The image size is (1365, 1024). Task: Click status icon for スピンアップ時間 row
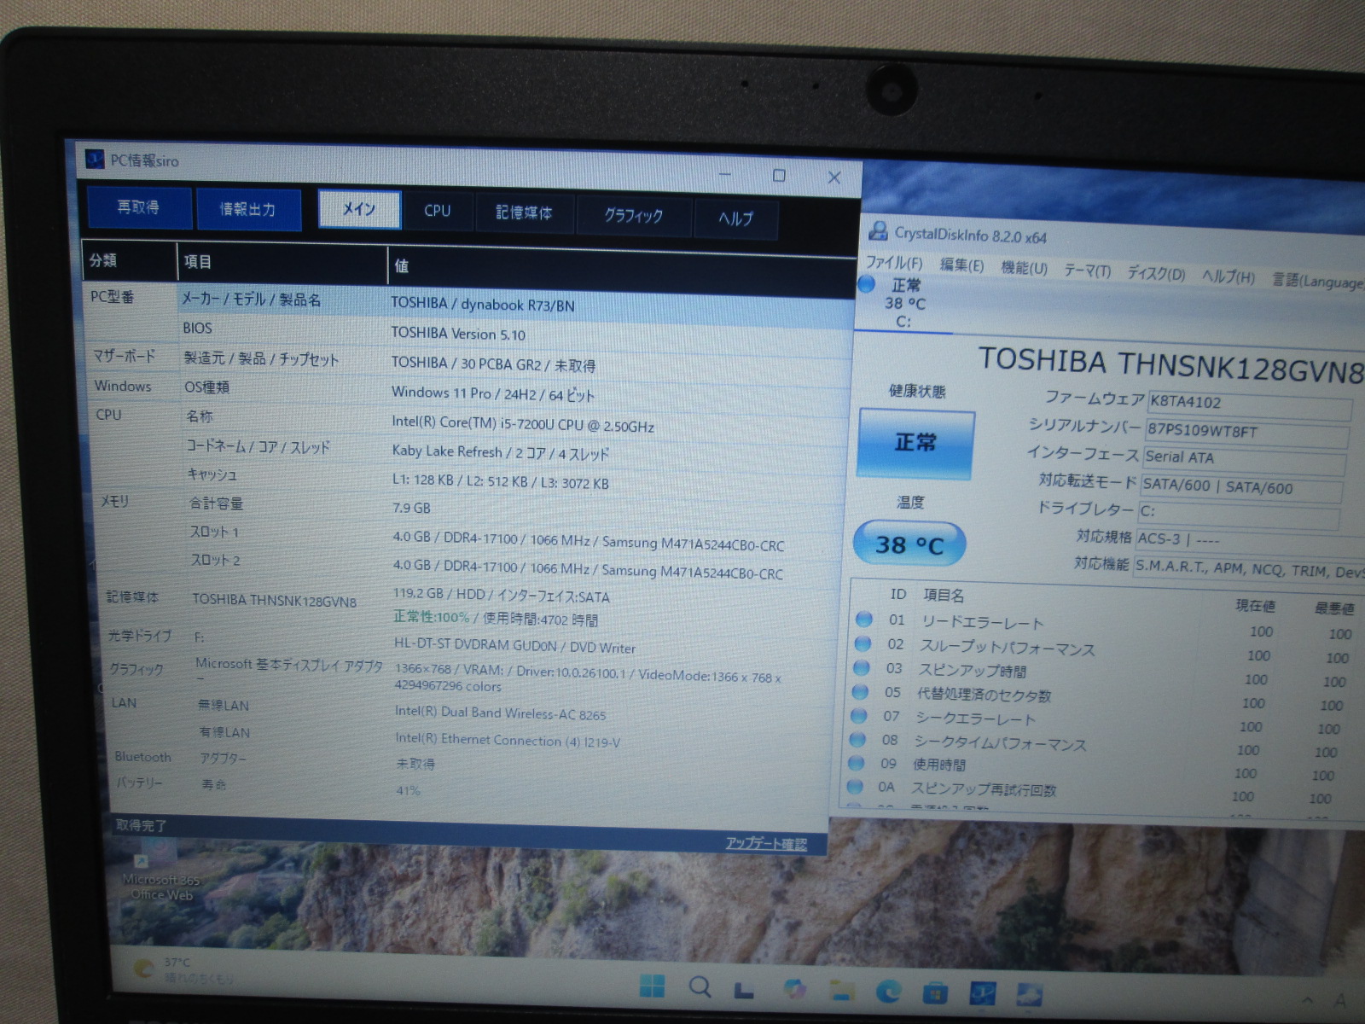861,666
